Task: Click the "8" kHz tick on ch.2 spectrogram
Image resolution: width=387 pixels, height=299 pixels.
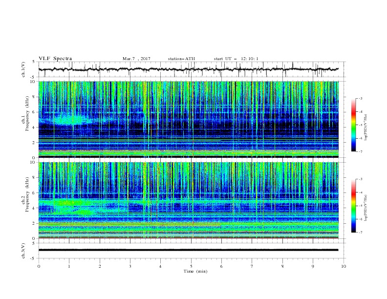Action: tap(35, 178)
